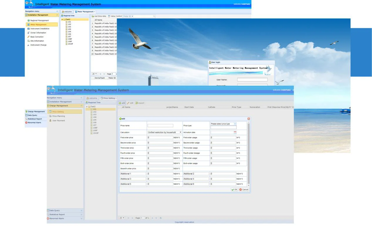Click OK in the add dialog
This screenshot has width=372, height=249.
(234, 189)
